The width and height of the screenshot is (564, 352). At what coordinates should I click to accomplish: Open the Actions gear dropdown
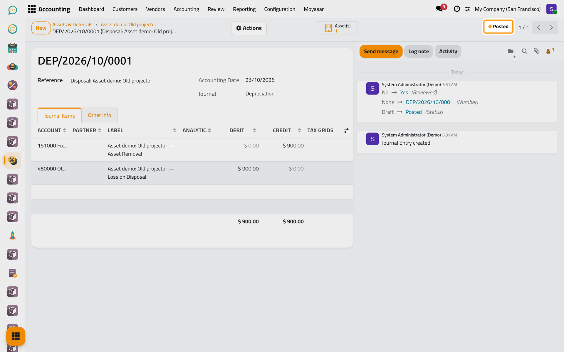click(249, 28)
